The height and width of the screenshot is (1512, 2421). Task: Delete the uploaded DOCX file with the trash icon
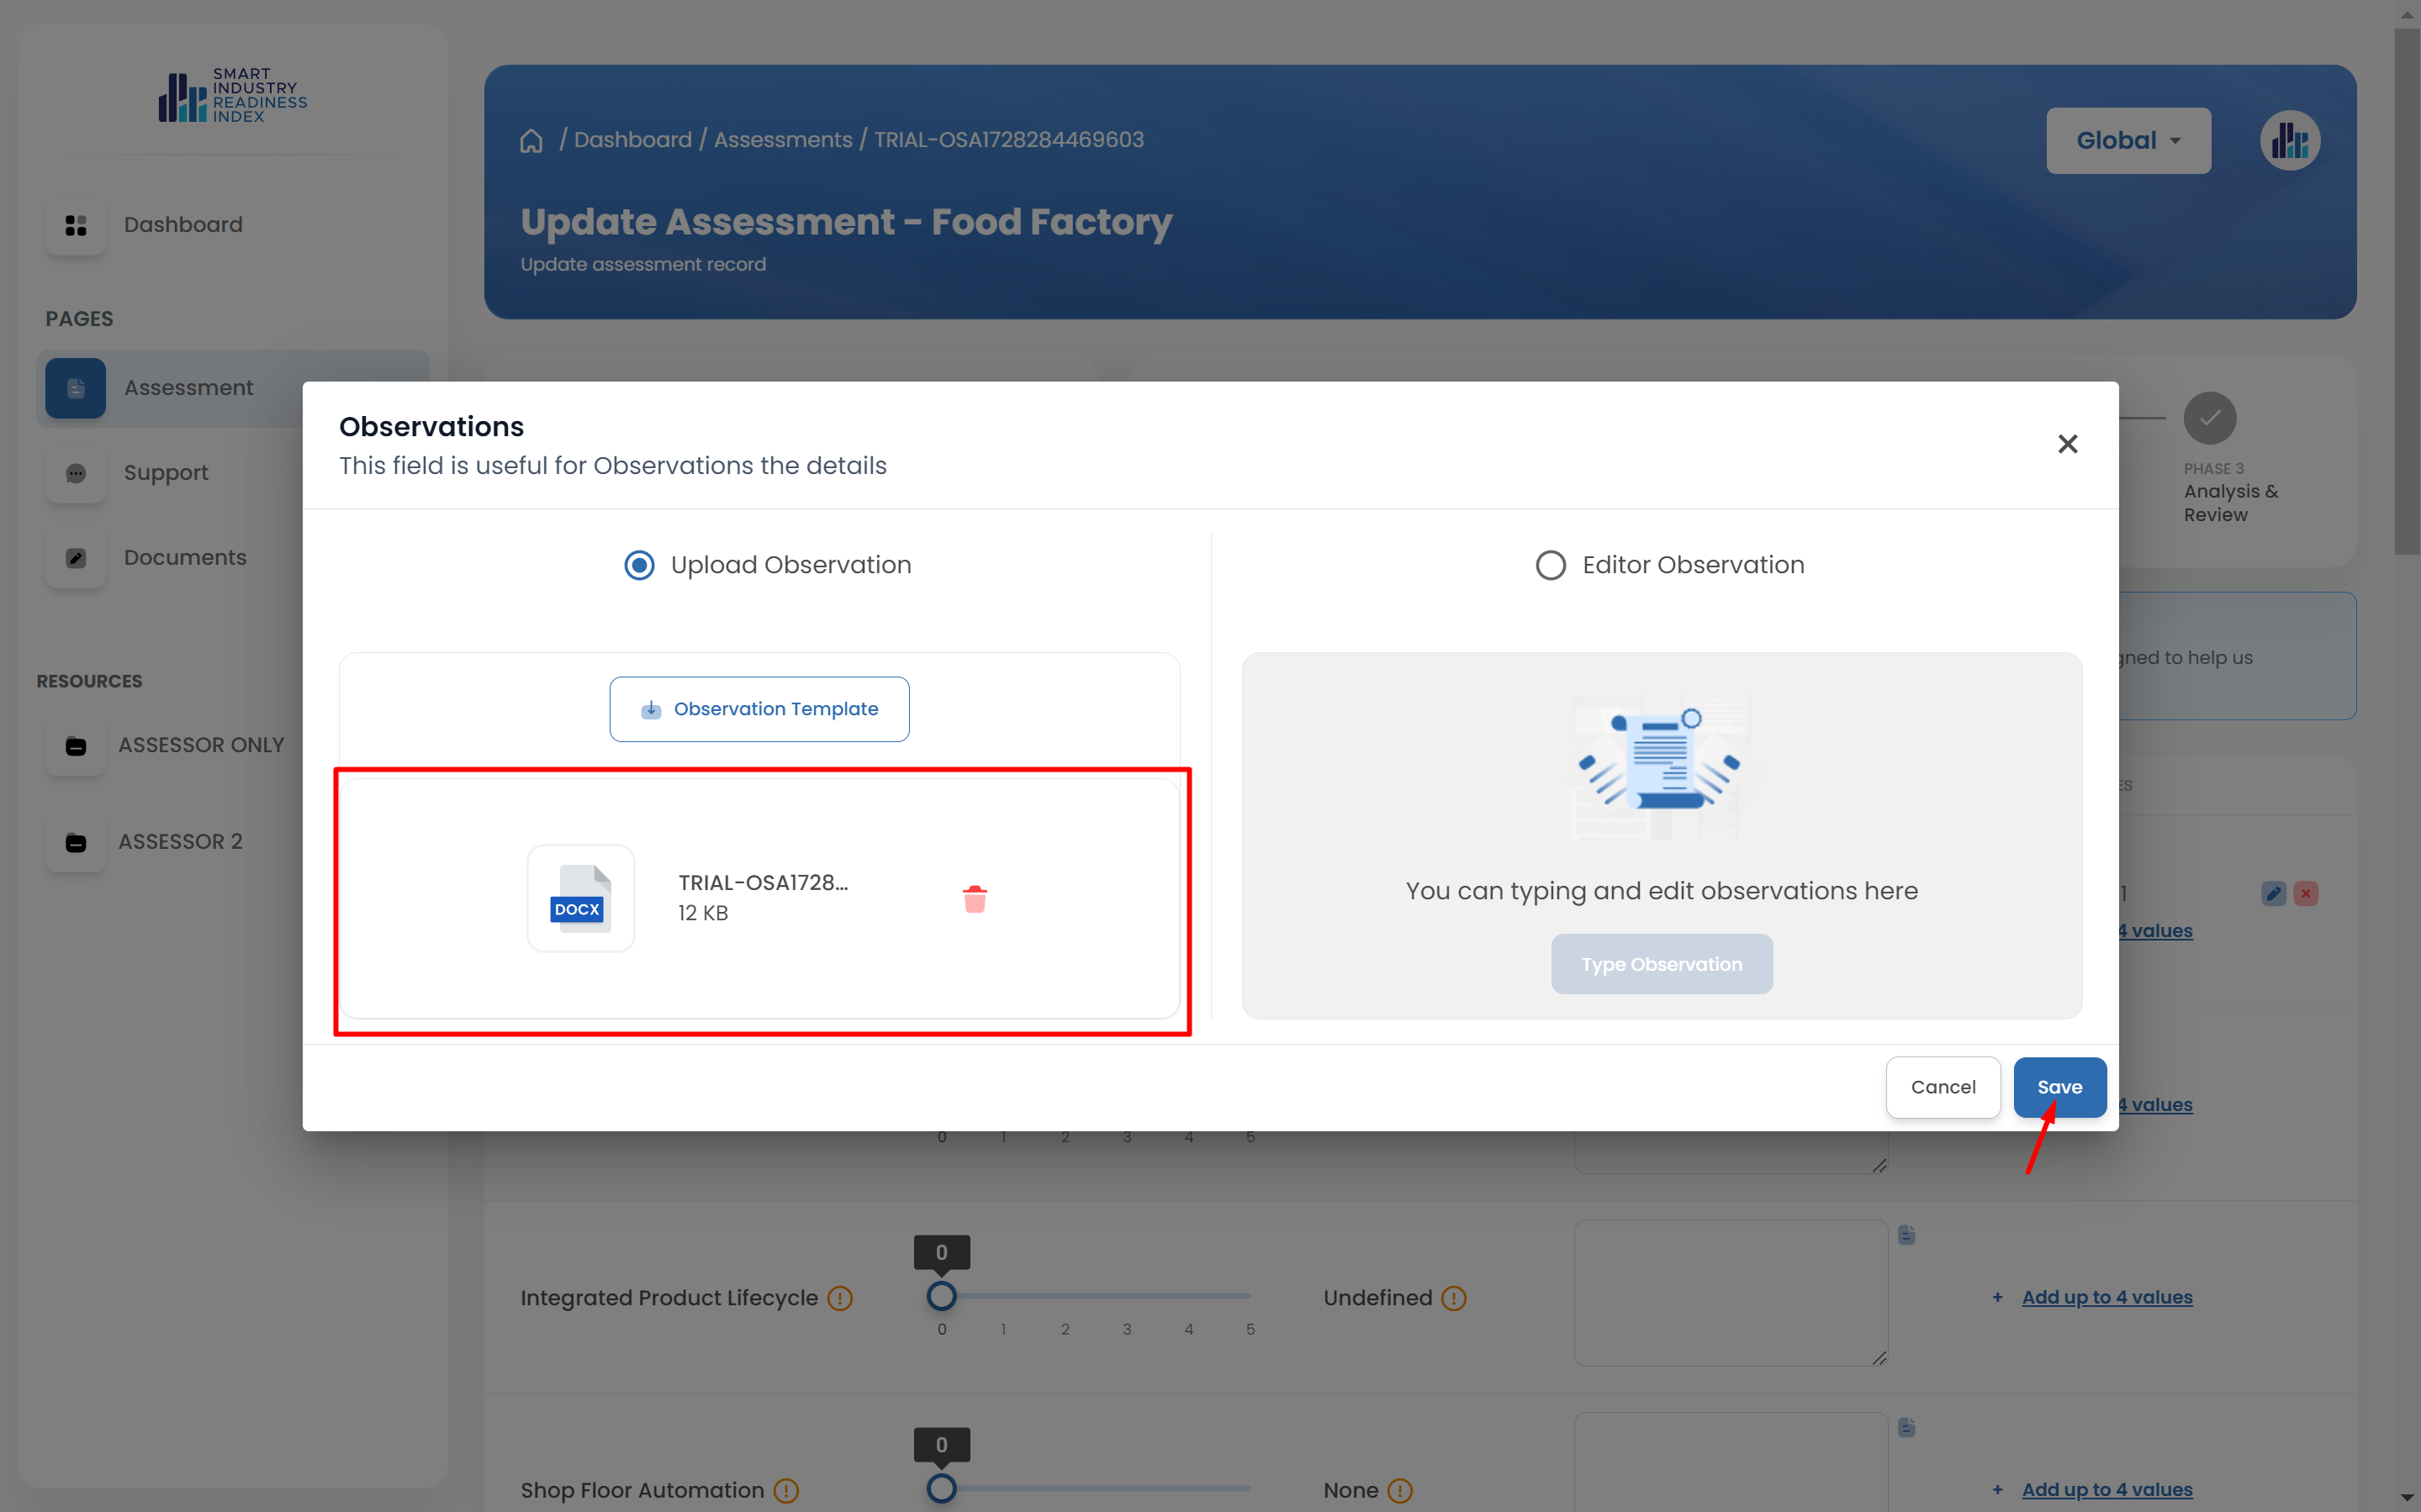coord(975,898)
